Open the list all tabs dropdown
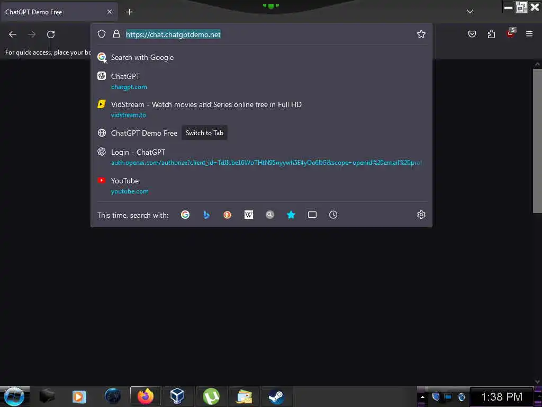Screen dimensions: 542x407 point(470,12)
